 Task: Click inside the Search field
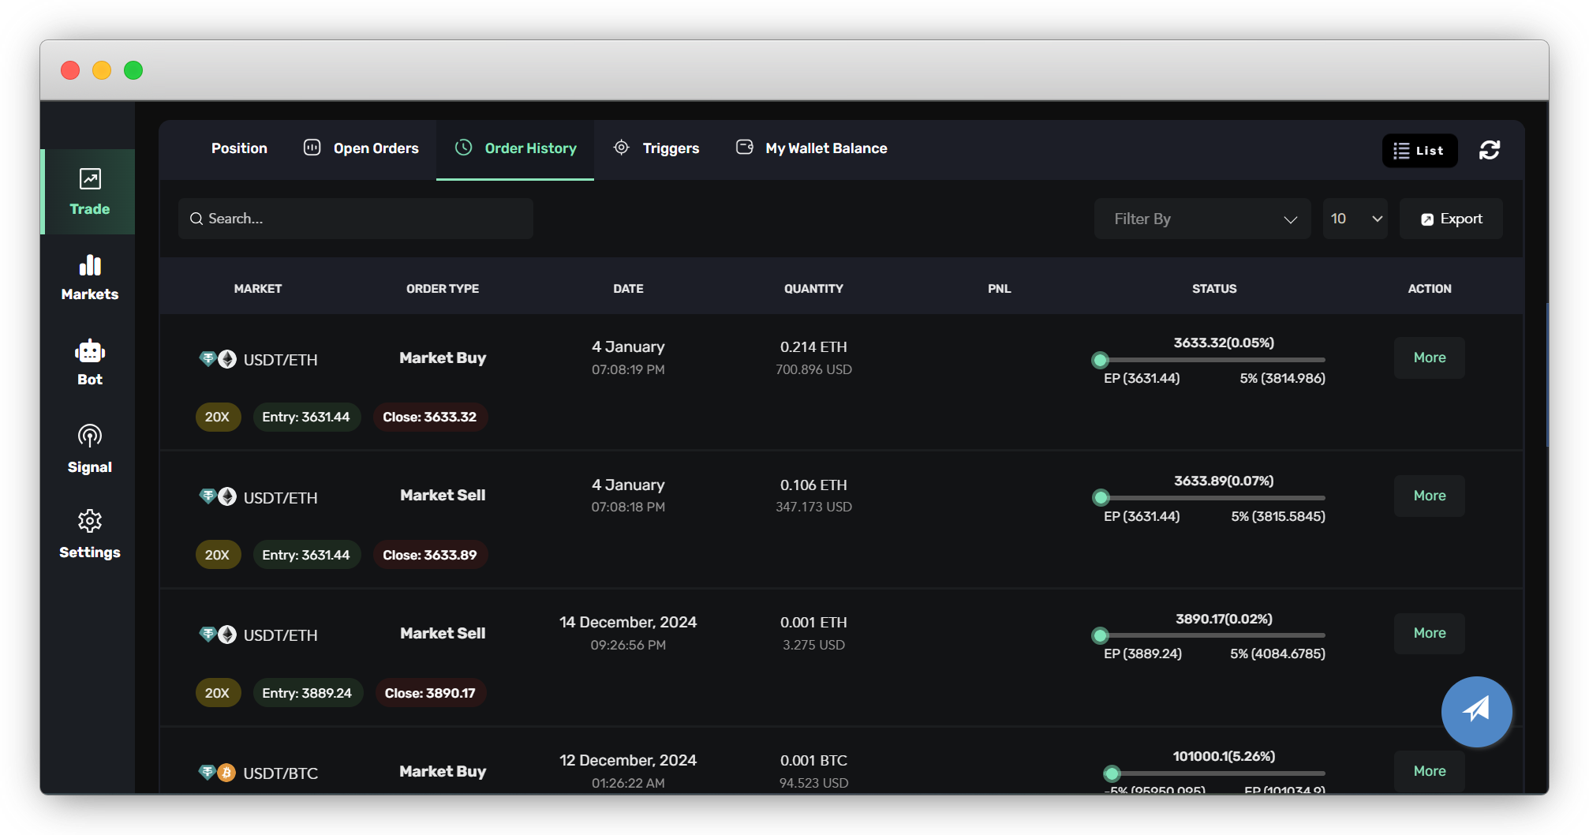tap(355, 219)
